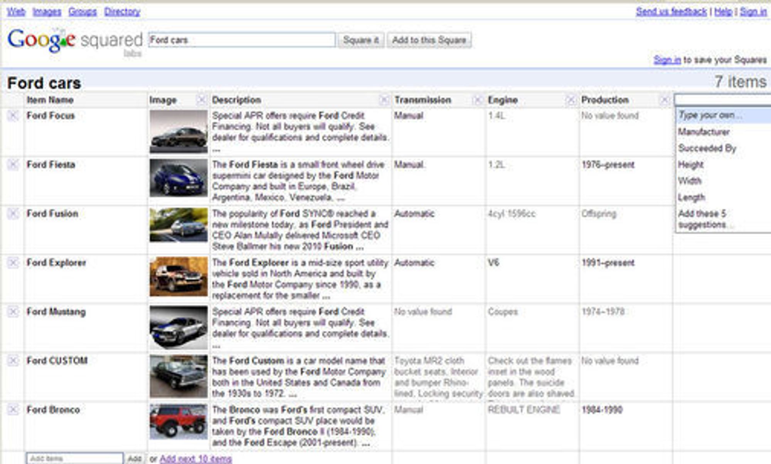Click the 1991-present production cell

(x=608, y=263)
